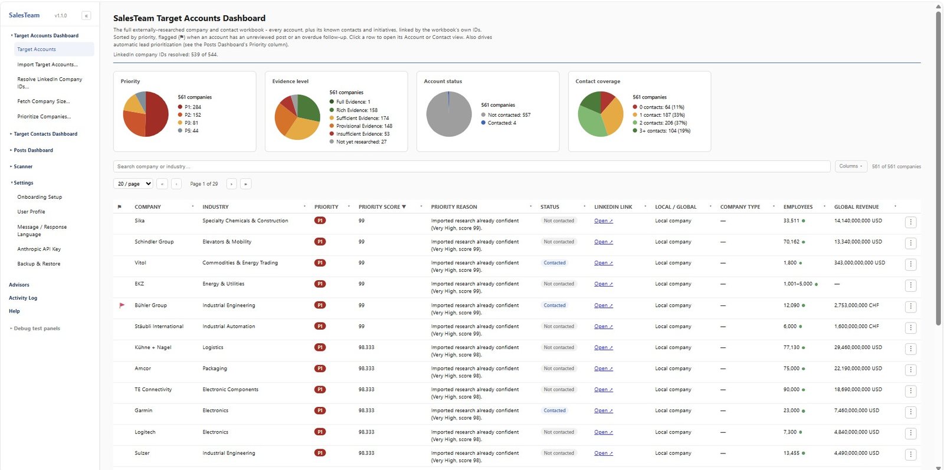Open the row menu for Garmin

click(911, 412)
